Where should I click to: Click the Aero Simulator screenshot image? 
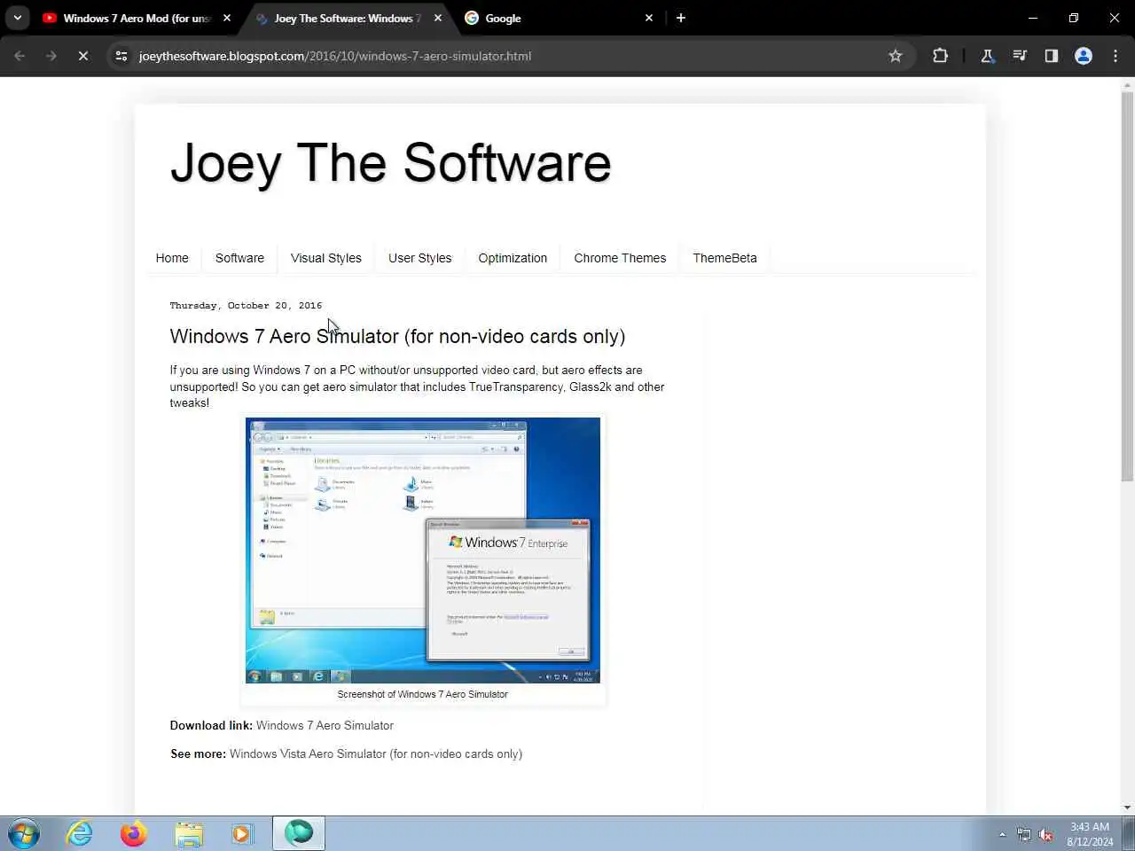tap(423, 550)
